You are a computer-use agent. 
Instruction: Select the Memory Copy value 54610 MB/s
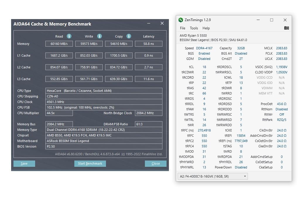pos(119,44)
